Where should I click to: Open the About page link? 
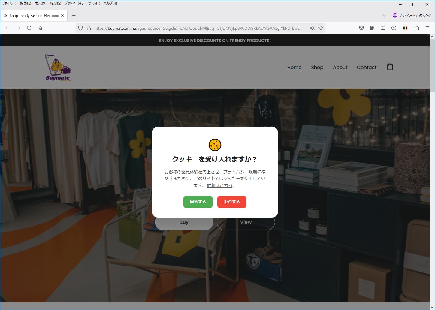click(x=340, y=68)
